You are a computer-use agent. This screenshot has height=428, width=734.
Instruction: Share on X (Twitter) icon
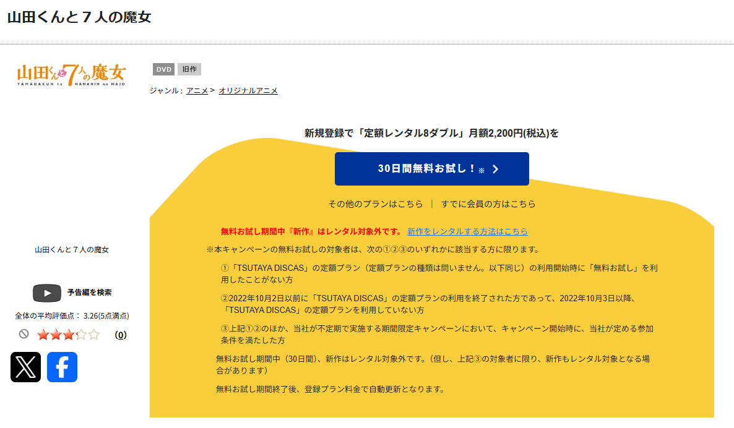point(26,367)
